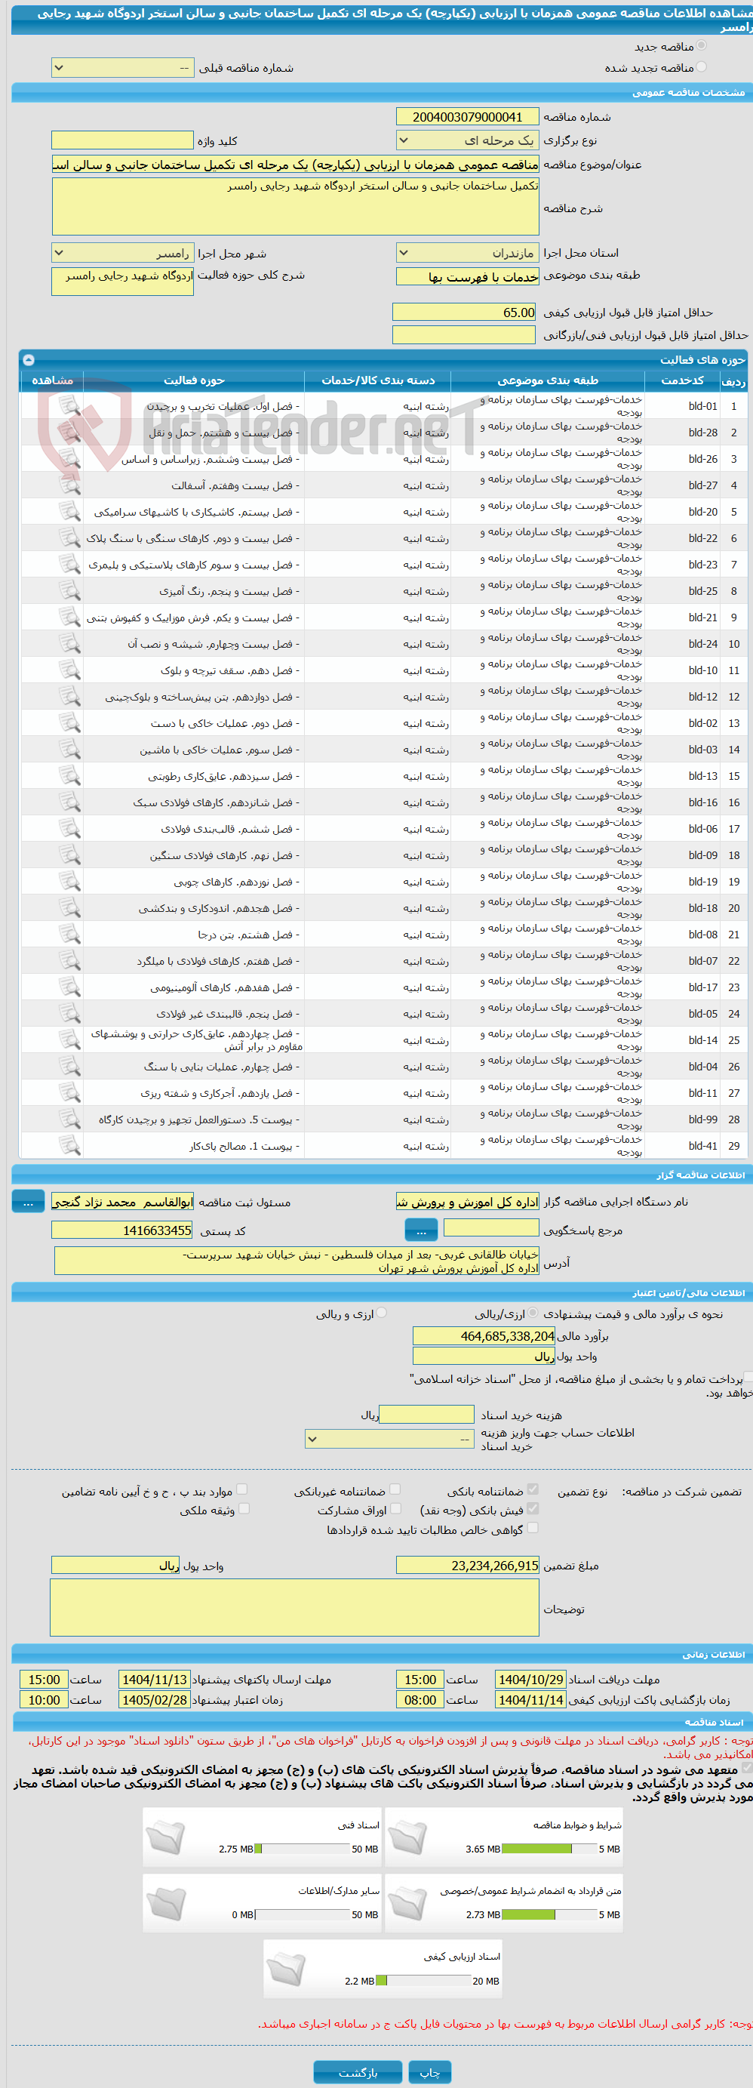Screen dimensions: 753x2088
Task: Toggle the فیش بانکی (وجه نقد) checkbox
Action: (x=533, y=1509)
